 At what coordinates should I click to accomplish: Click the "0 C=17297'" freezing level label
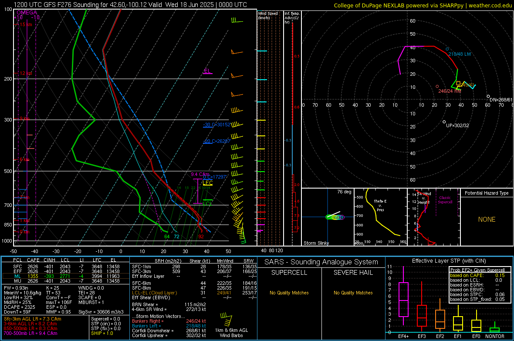[x=215, y=177]
